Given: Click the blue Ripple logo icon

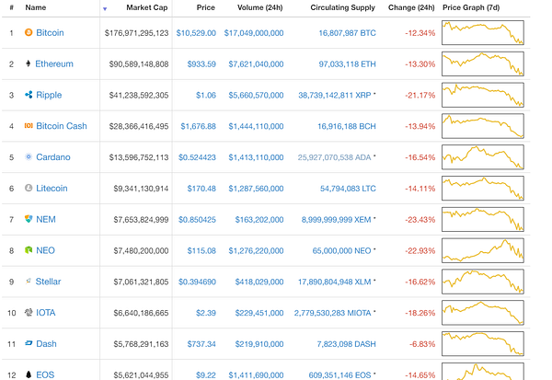Looking at the screenshot, I should pos(29,95).
